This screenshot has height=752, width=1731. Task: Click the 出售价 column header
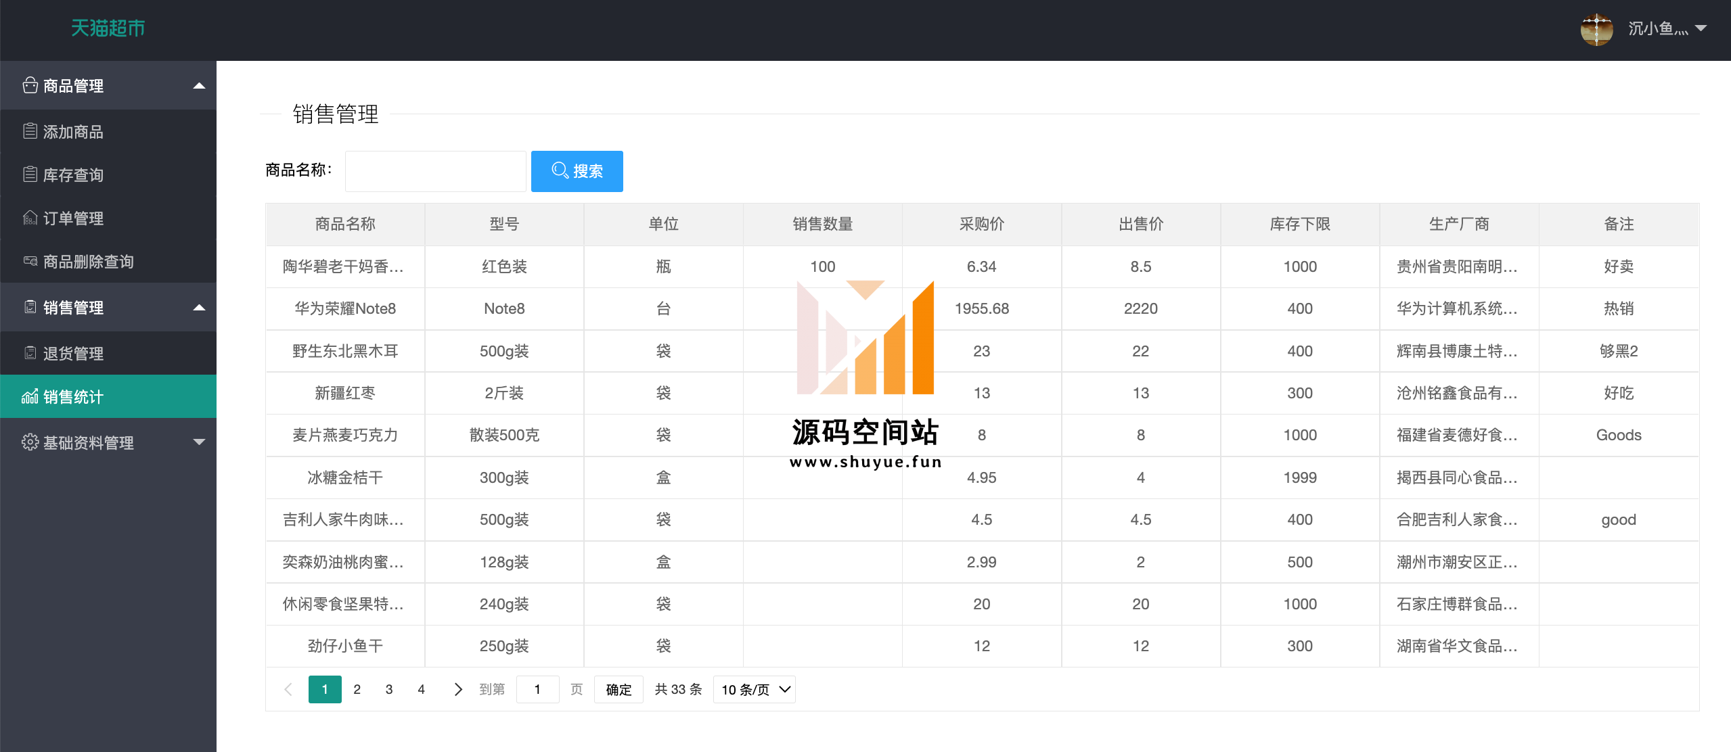point(1141,224)
